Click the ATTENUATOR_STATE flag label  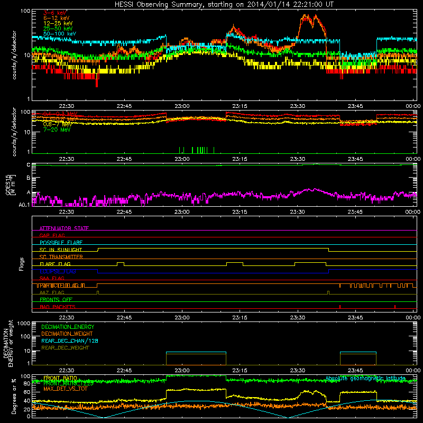(x=64, y=228)
